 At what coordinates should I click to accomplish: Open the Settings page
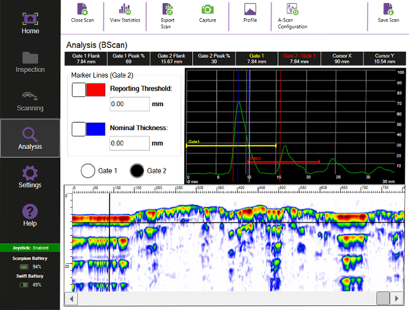tap(30, 177)
